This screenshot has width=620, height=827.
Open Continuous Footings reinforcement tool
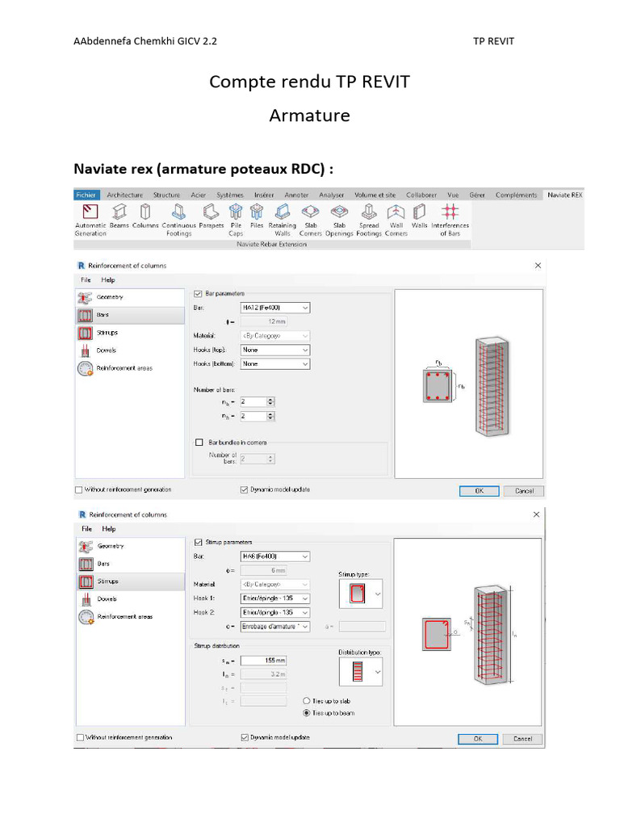point(178,220)
